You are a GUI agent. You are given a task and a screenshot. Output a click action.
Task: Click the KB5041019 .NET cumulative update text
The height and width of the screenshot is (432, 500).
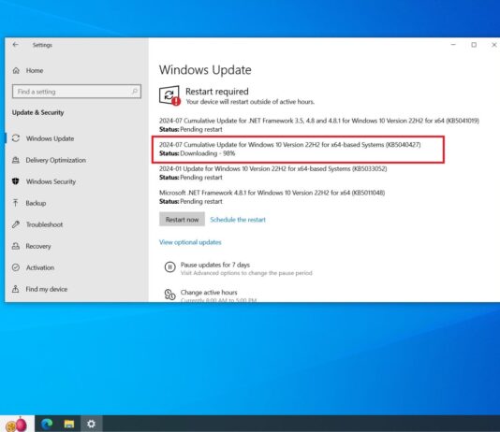pos(319,121)
